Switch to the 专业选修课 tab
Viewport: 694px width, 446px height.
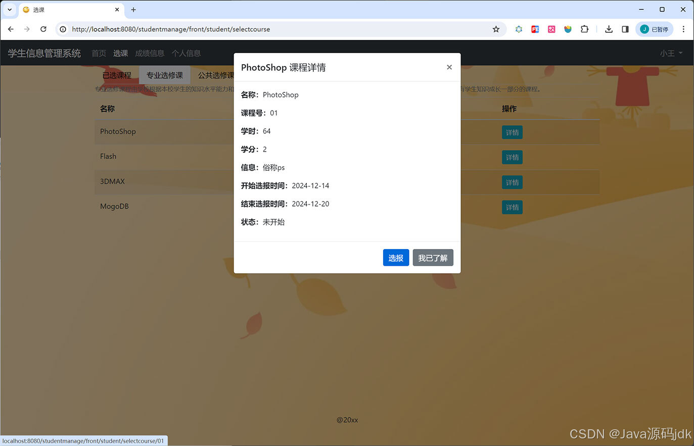(165, 75)
